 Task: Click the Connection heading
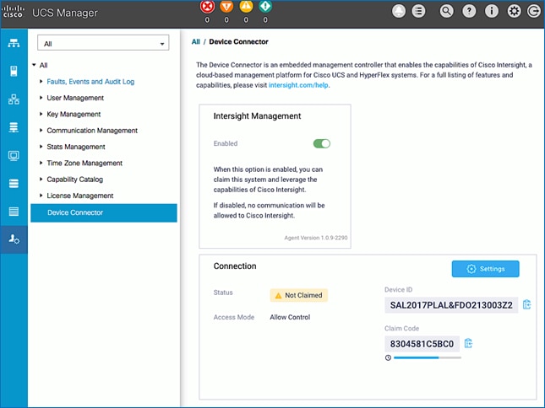(235, 266)
